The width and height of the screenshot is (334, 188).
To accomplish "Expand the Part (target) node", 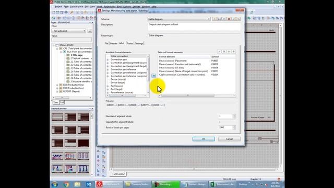I will tap(108, 89).
